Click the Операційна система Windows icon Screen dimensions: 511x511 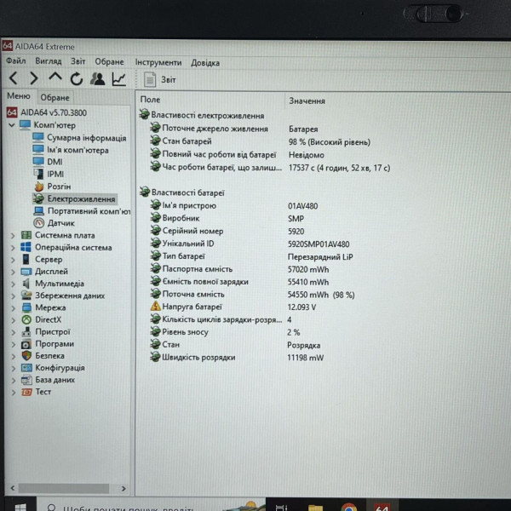pyautogui.click(x=26, y=247)
